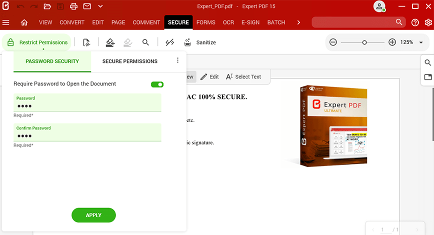Switch to PASSWORD SECURITY tab
The image size is (434, 235).
point(52,61)
